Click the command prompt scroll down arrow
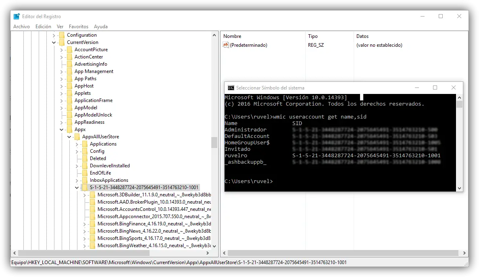Viewport: 479px width, 277px height. (460, 188)
